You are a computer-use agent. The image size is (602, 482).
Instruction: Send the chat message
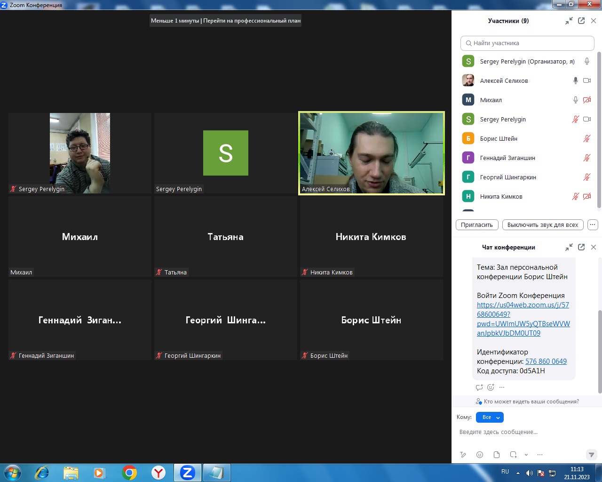pos(592,455)
